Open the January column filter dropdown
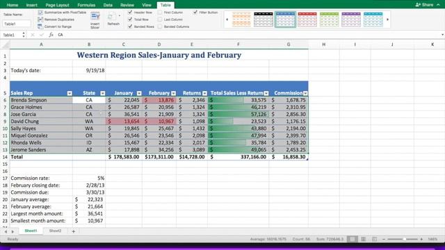The height and width of the screenshot is (250, 445). tap(139, 93)
